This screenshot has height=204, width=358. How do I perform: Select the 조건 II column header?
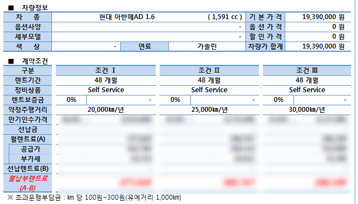pyautogui.click(x=209, y=70)
